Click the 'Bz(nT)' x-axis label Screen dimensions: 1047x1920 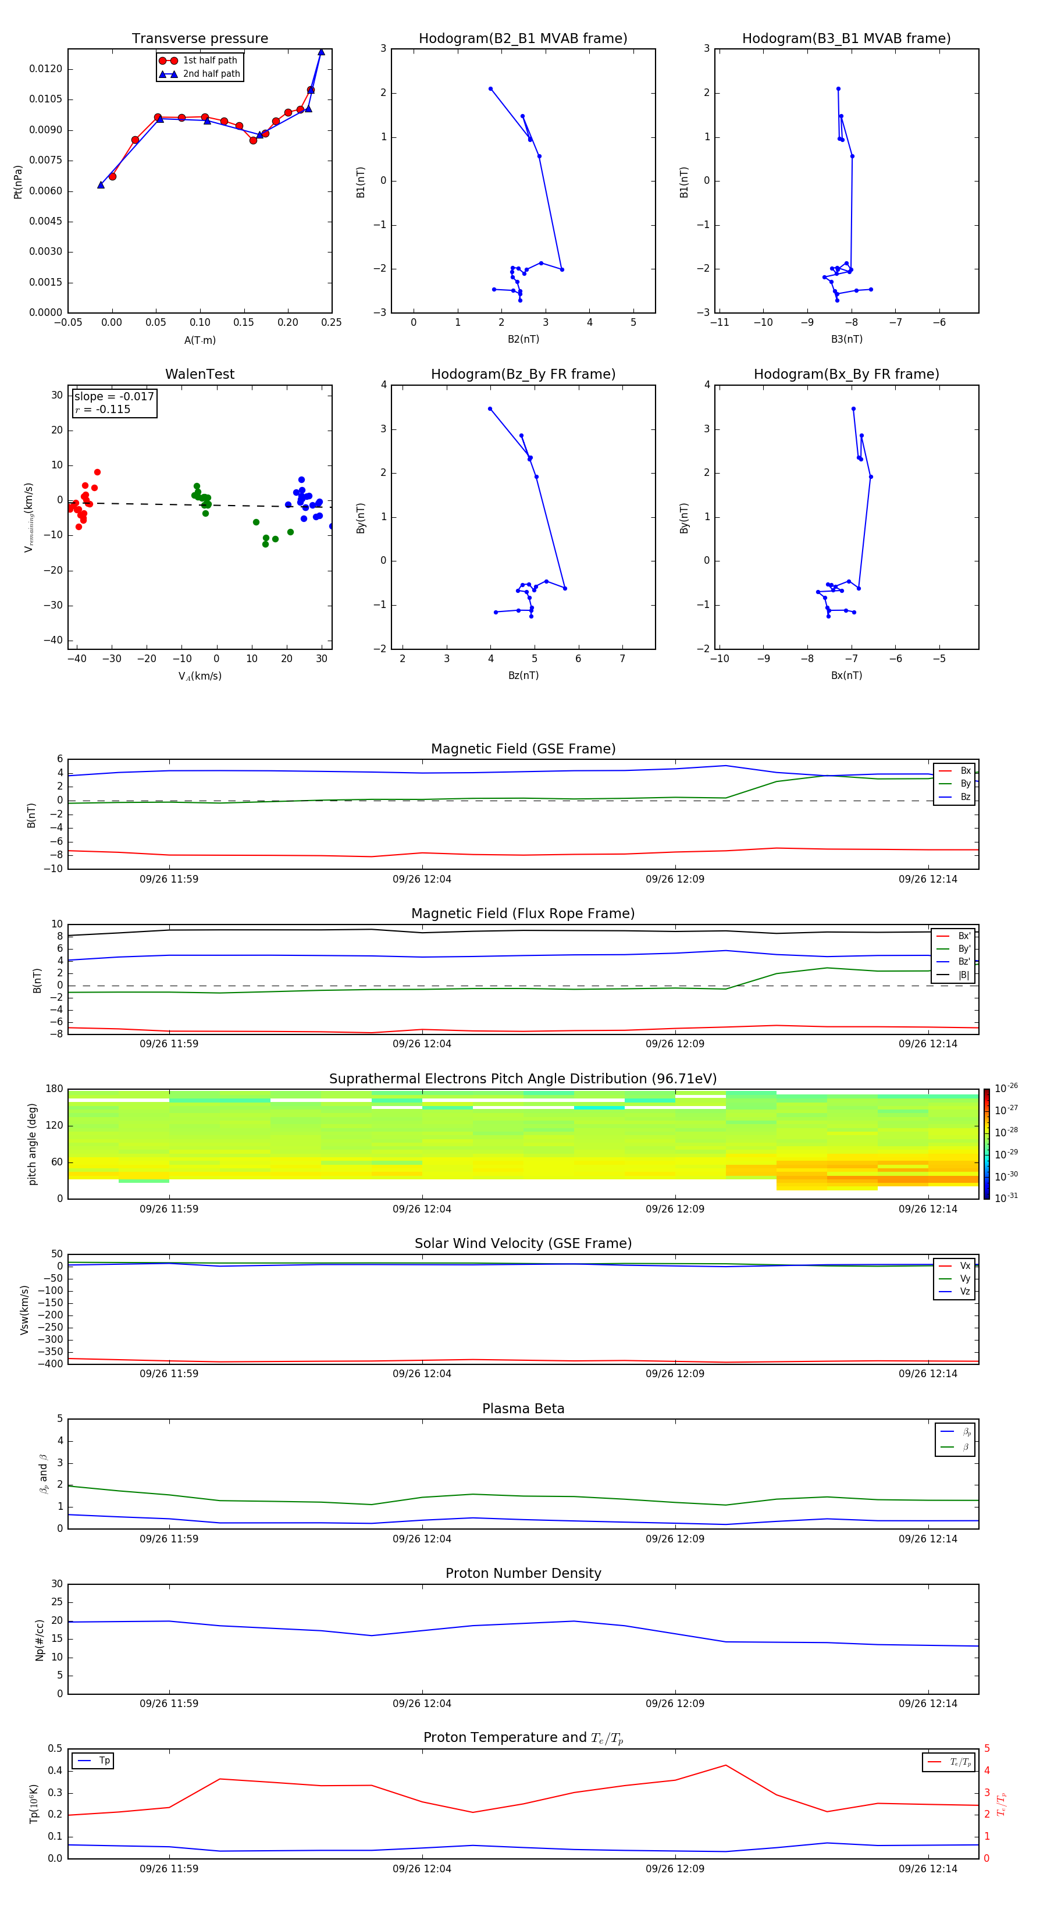click(523, 675)
